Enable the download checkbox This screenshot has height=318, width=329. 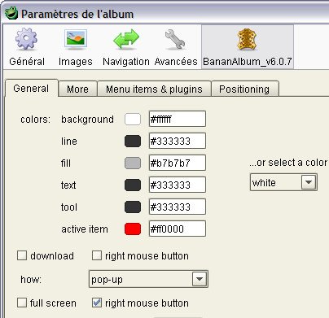[22, 255]
